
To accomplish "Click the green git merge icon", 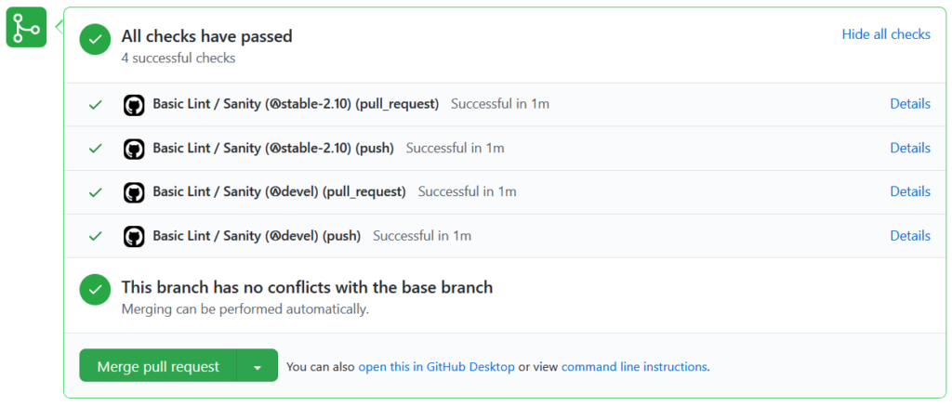I will click(26, 27).
